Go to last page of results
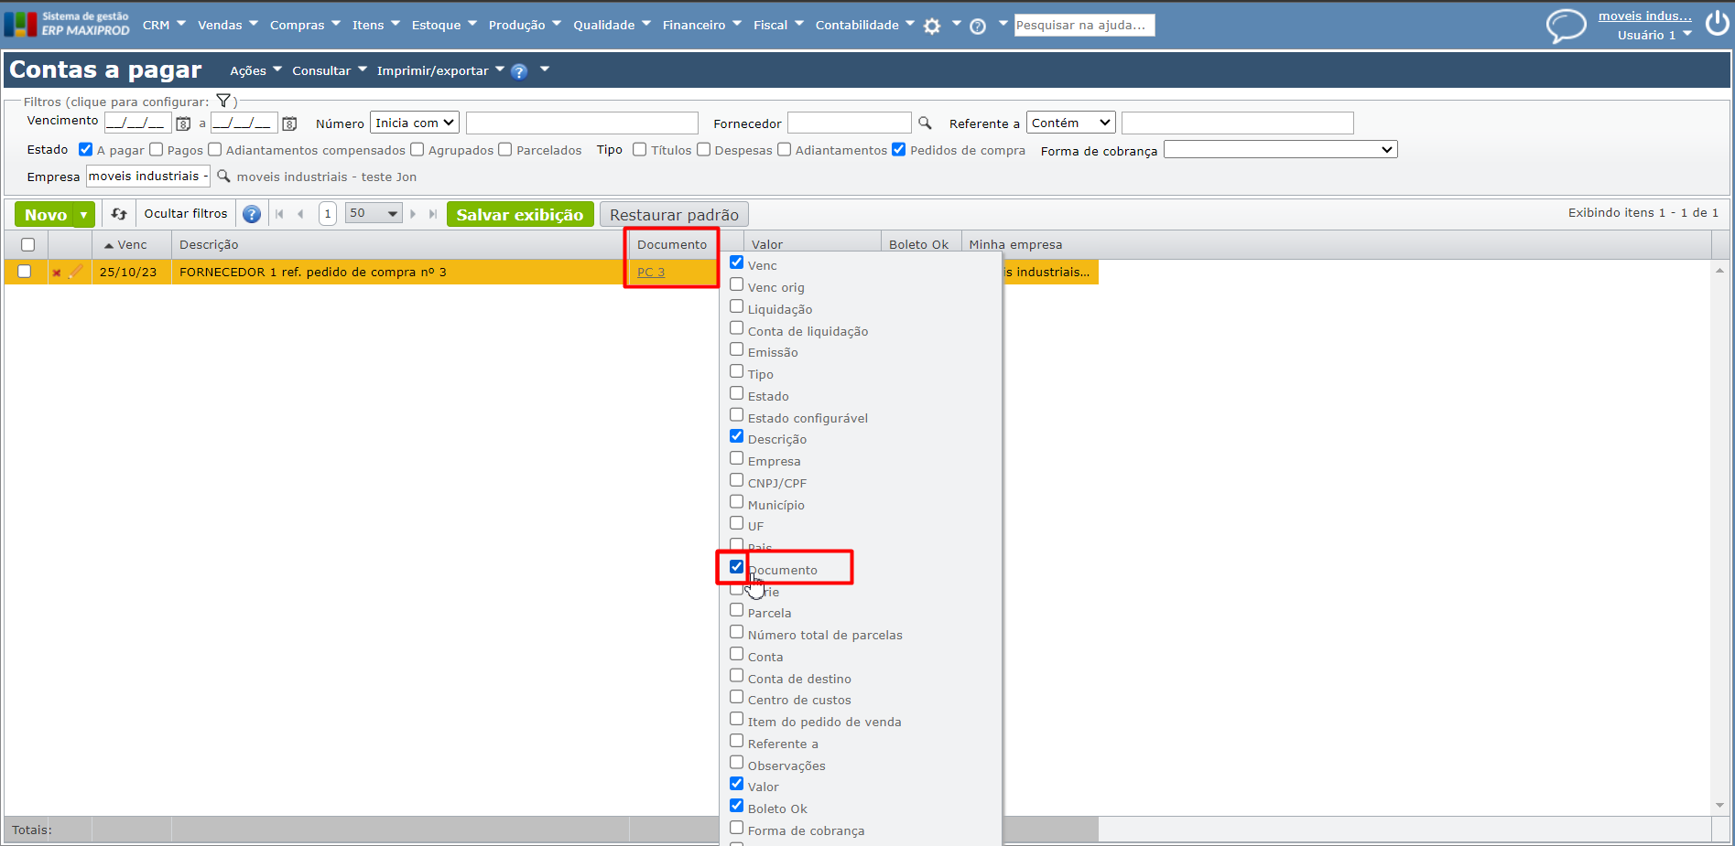Viewport: 1735px width, 846px height. pos(433,214)
